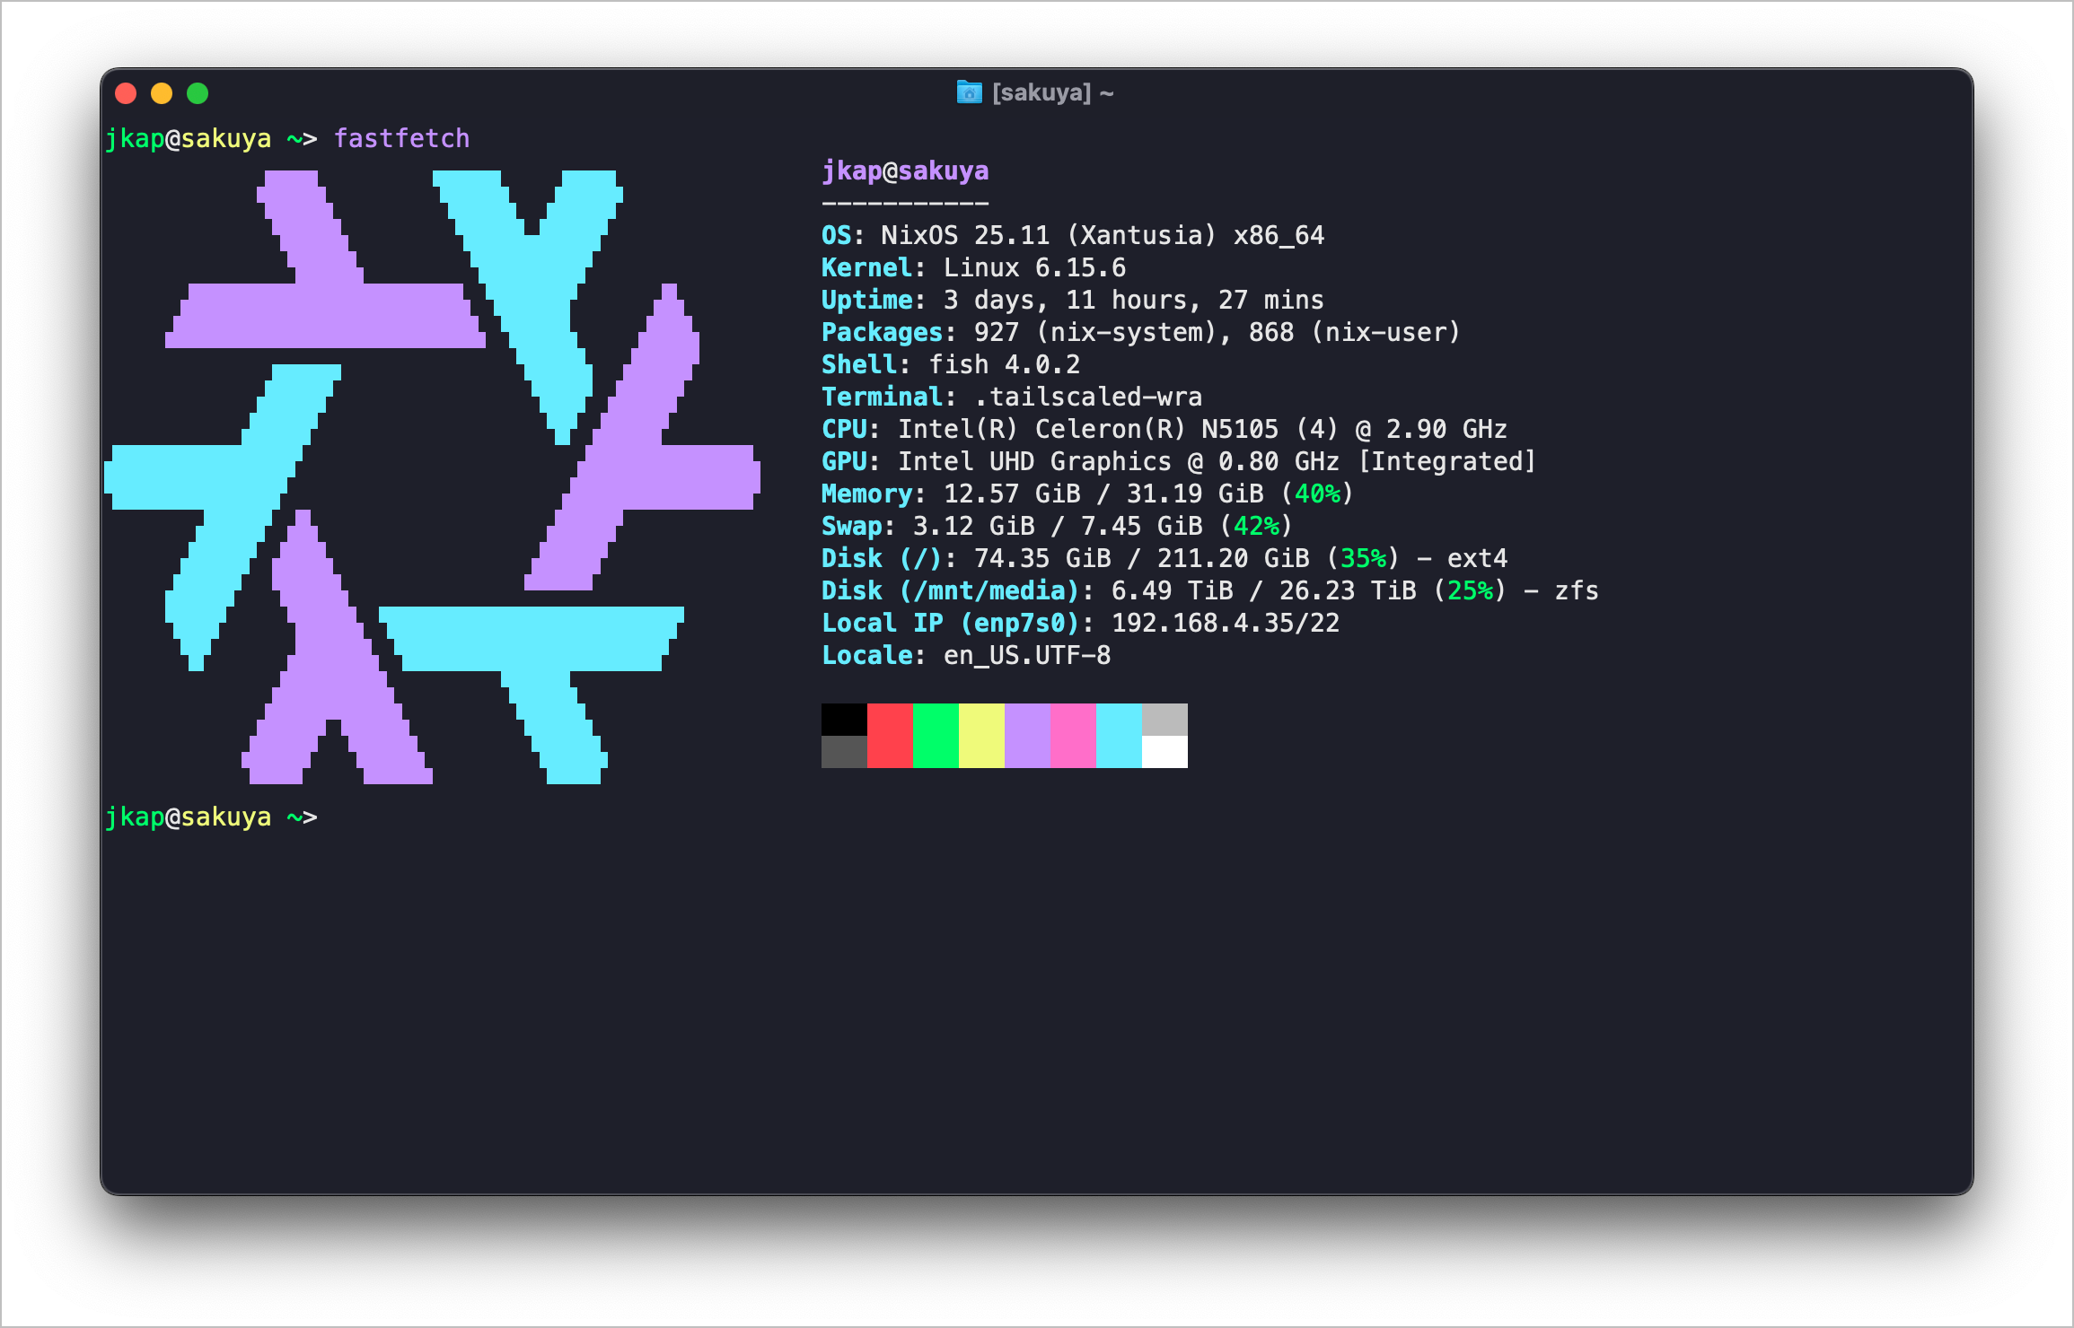Click the Local IP (enp7s0) line

[1081, 623]
